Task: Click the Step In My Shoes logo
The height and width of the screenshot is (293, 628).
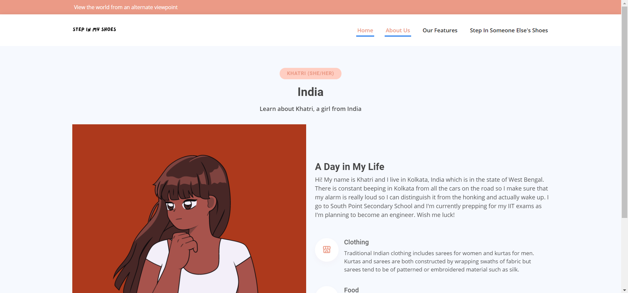Action: (x=94, y=29)
